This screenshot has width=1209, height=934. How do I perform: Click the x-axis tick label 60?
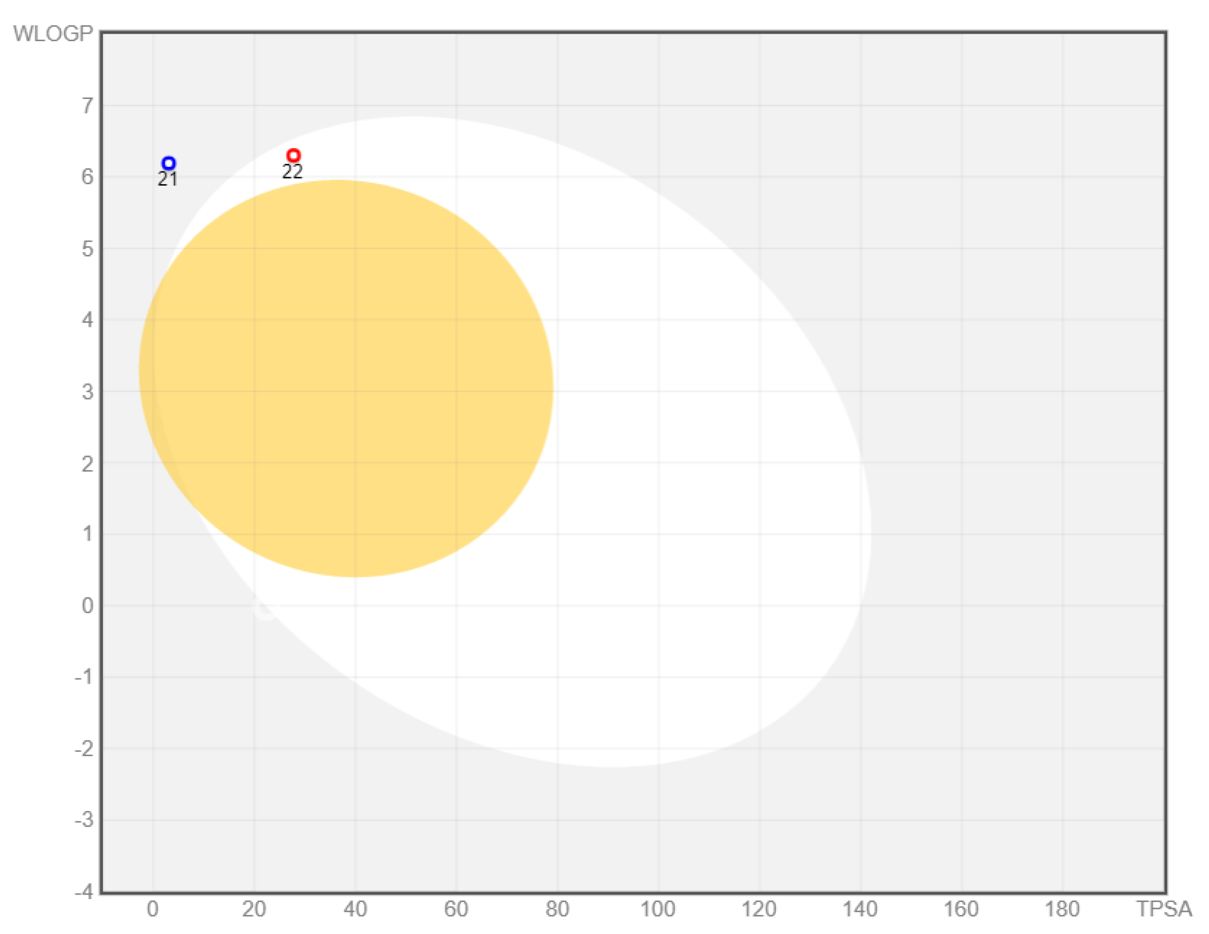(x=456, y=909)
